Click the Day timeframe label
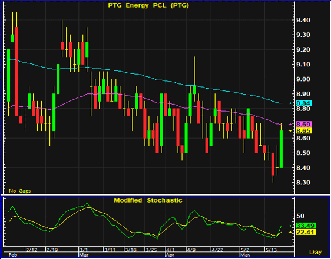 click(315, 252)
